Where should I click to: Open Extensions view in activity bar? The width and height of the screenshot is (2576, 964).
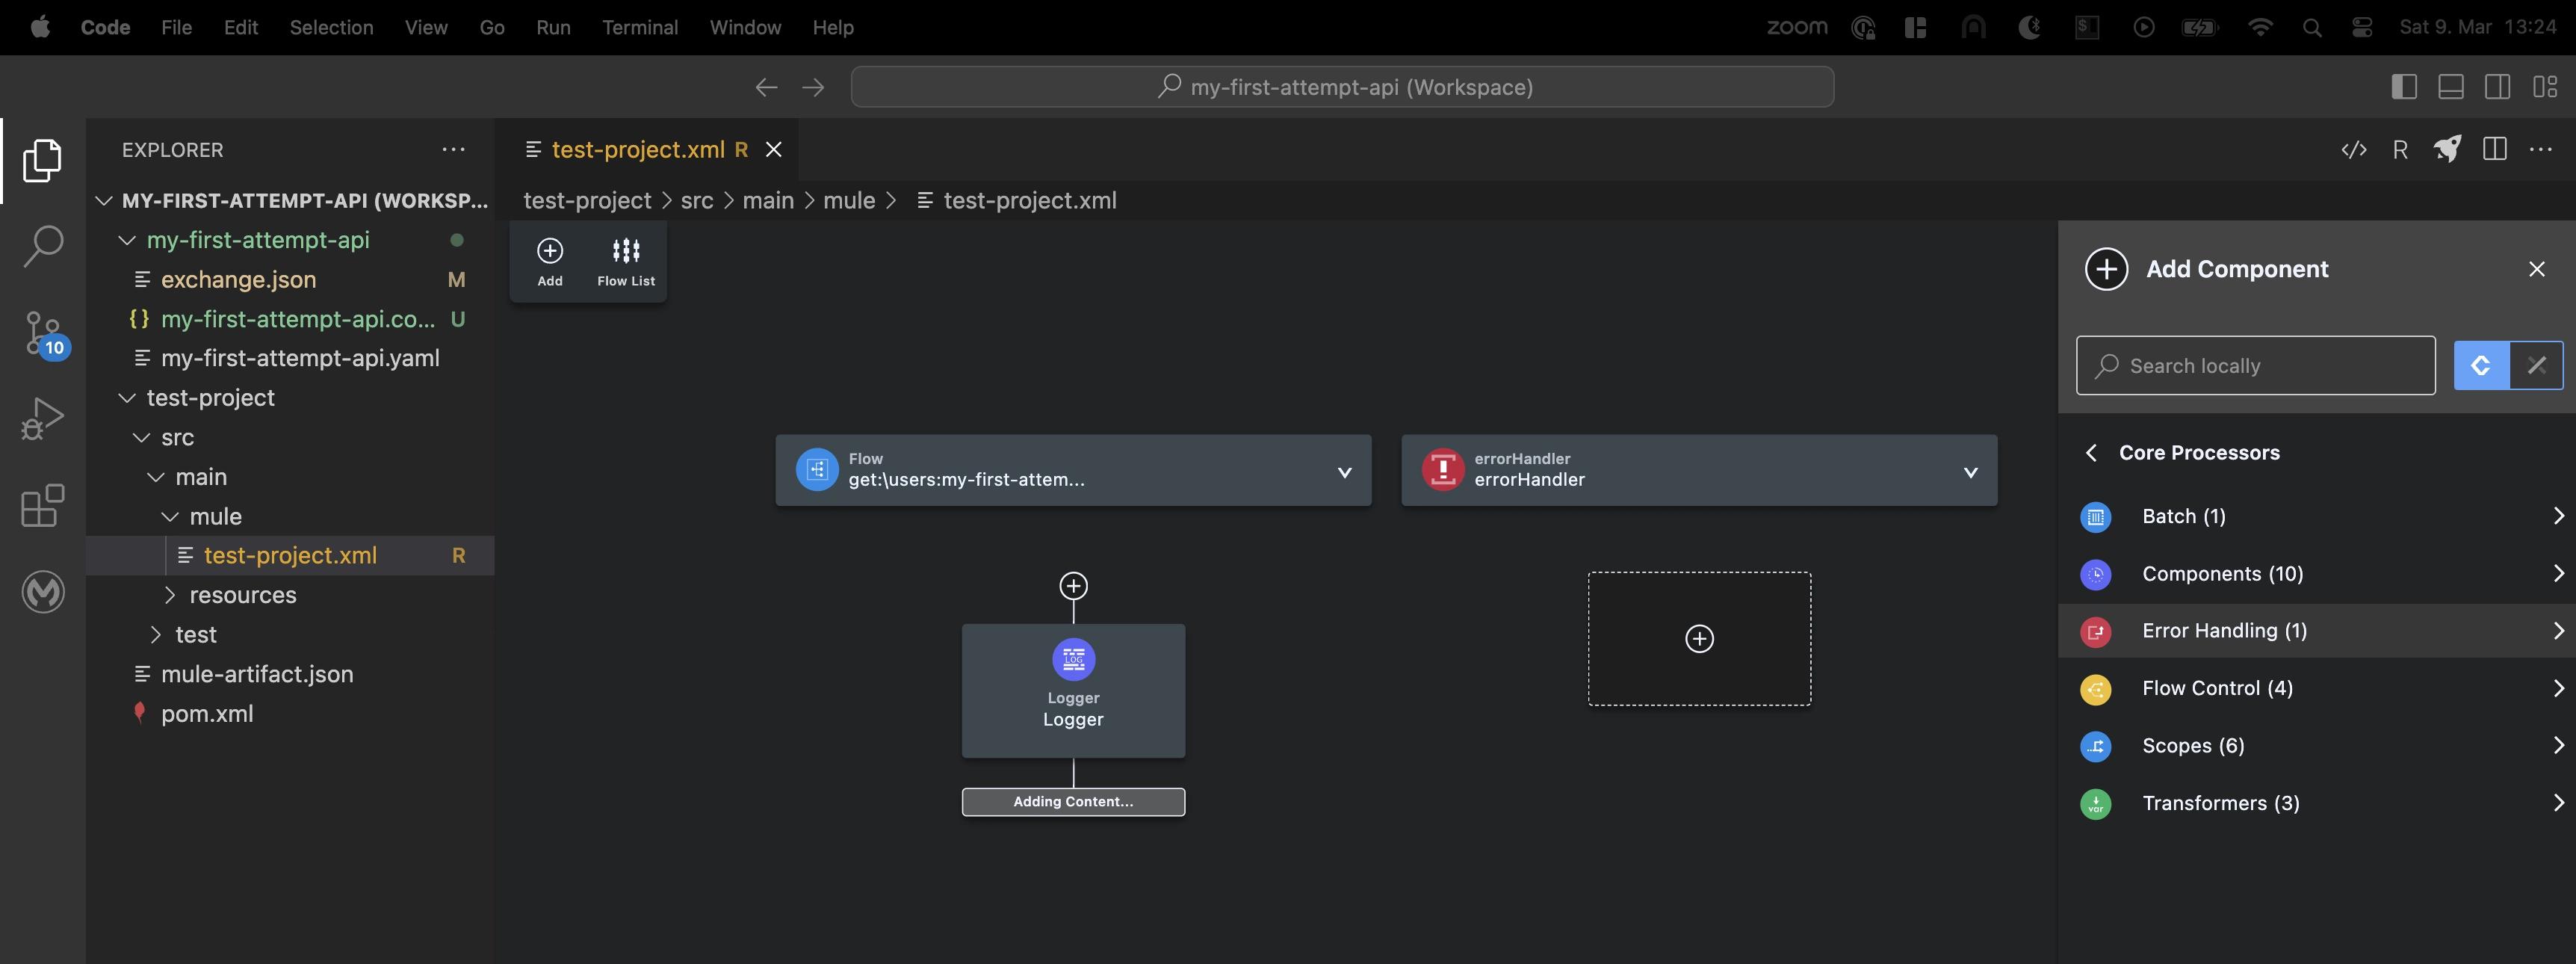(x=43, y=506)
